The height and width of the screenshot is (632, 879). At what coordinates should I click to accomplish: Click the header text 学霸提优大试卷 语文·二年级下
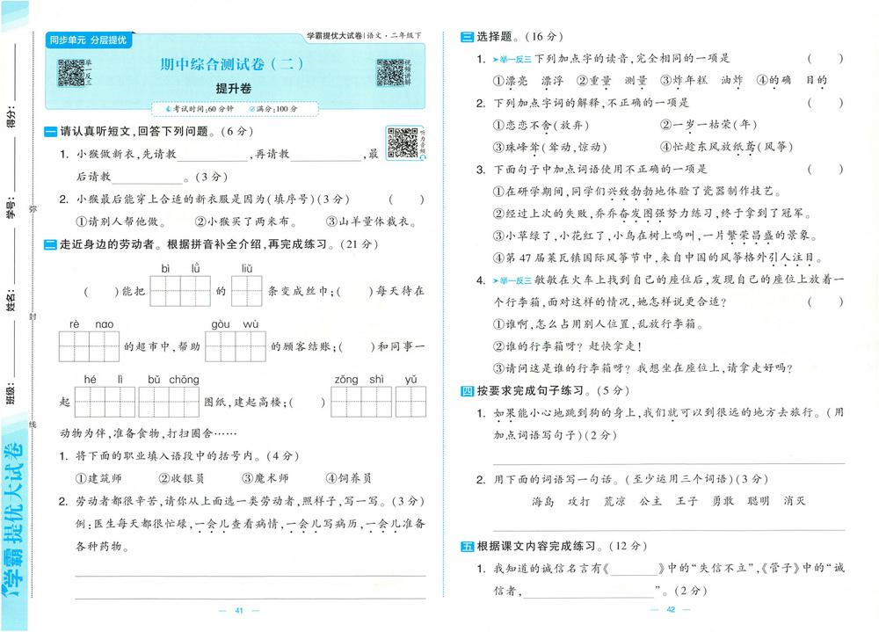[364, 35]
